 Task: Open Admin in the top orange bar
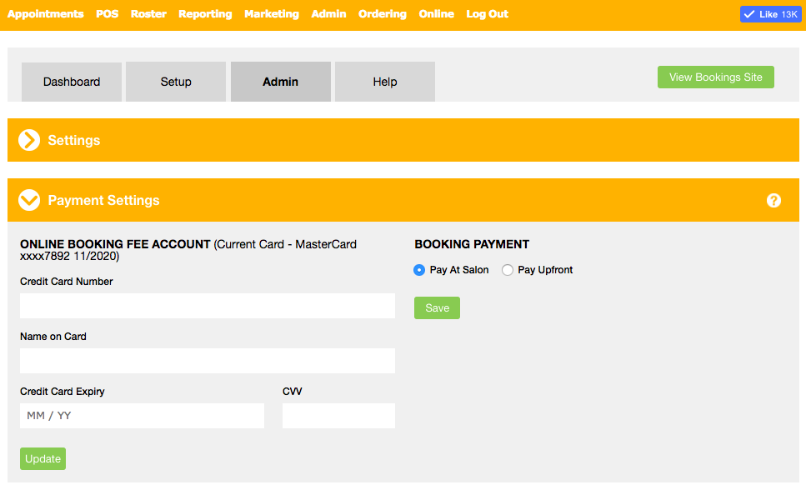(x=328, y=14)
